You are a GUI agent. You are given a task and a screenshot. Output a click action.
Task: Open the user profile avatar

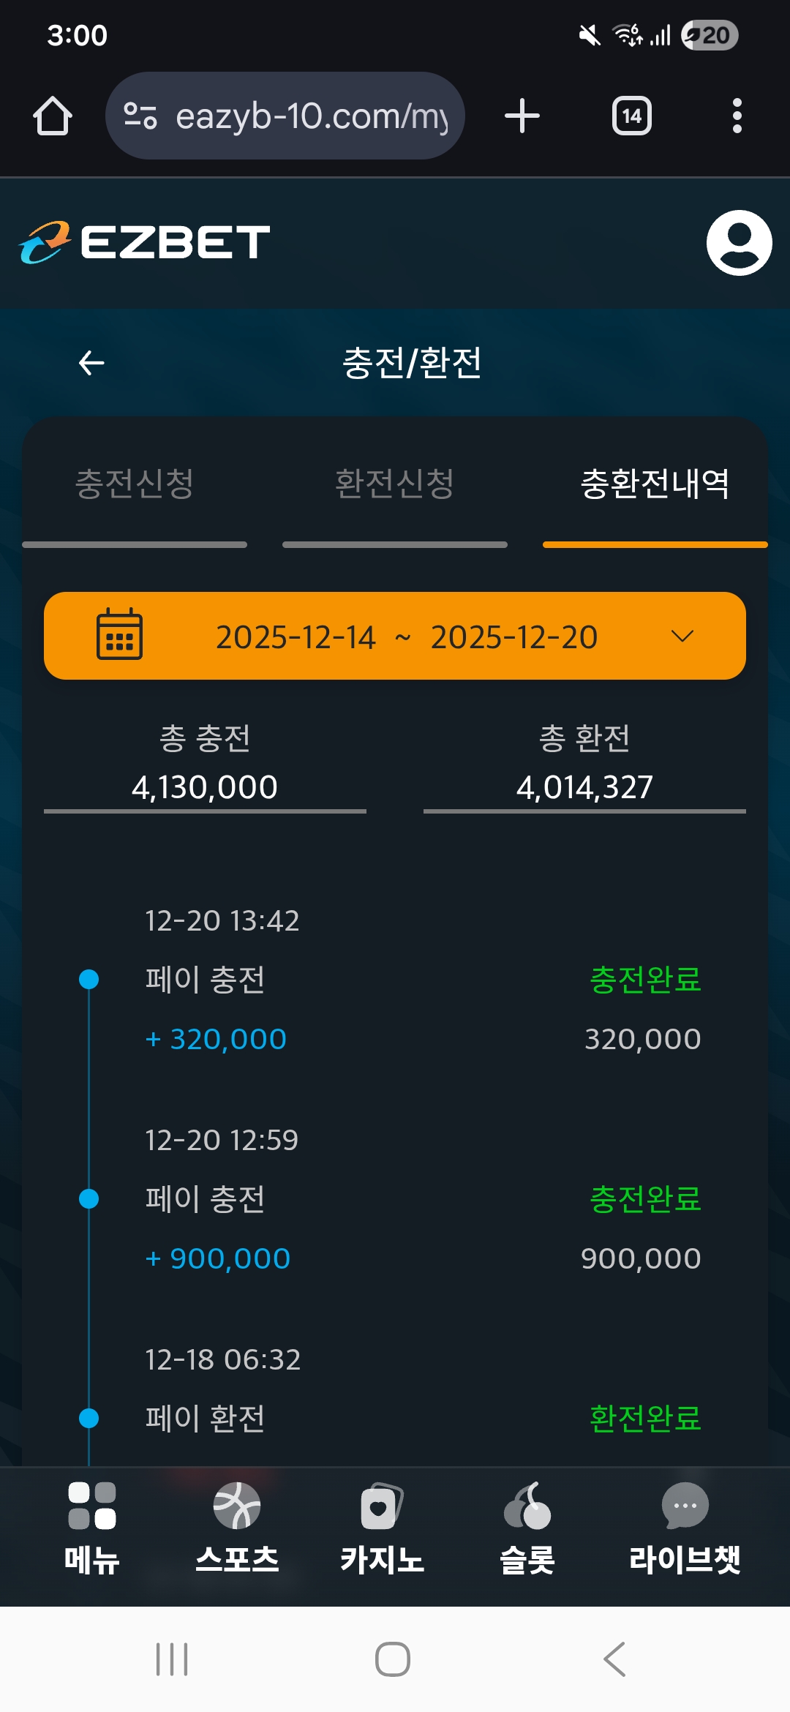point(739,243)
